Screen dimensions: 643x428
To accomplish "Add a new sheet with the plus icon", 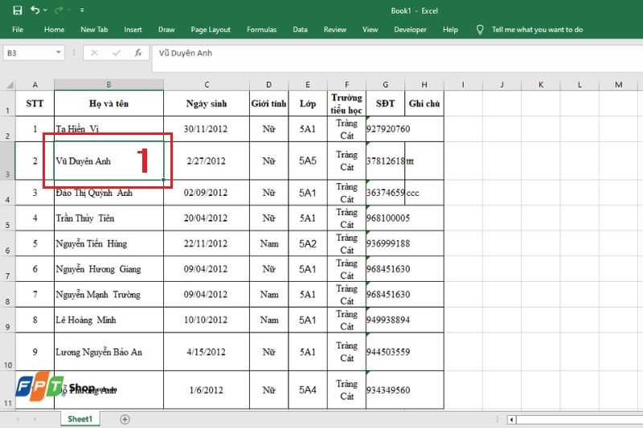I will (125, 419).
